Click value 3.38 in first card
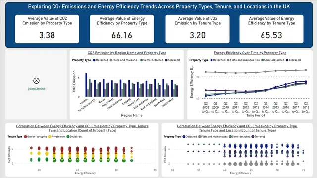Image resolution: width=317 pixels, height=178 pixels. pos(47,35)
